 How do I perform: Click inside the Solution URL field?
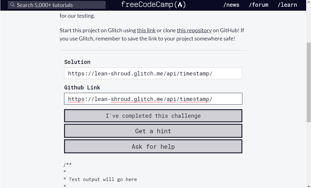(153, 73)
